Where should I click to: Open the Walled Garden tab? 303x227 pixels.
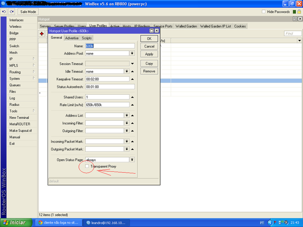[x=186, y=26]
